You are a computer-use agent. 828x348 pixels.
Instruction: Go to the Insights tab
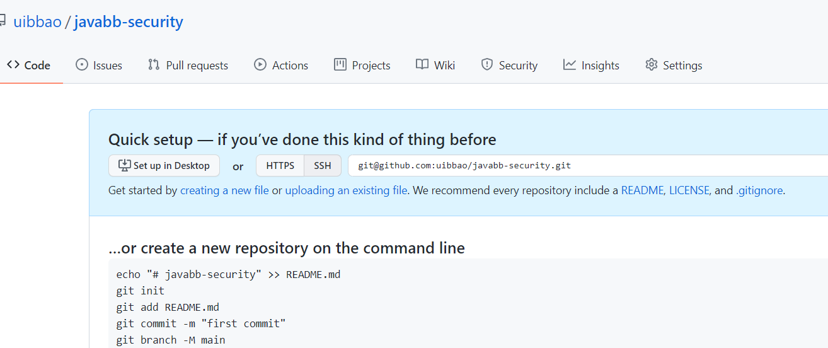click(600, 65)
